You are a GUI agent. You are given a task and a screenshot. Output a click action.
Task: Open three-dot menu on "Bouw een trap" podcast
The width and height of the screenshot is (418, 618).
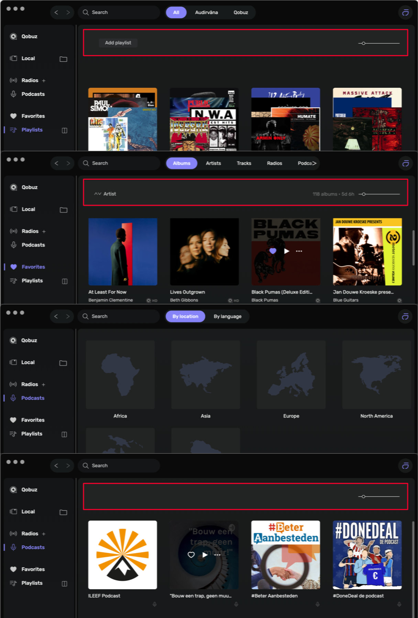(217, 554)
